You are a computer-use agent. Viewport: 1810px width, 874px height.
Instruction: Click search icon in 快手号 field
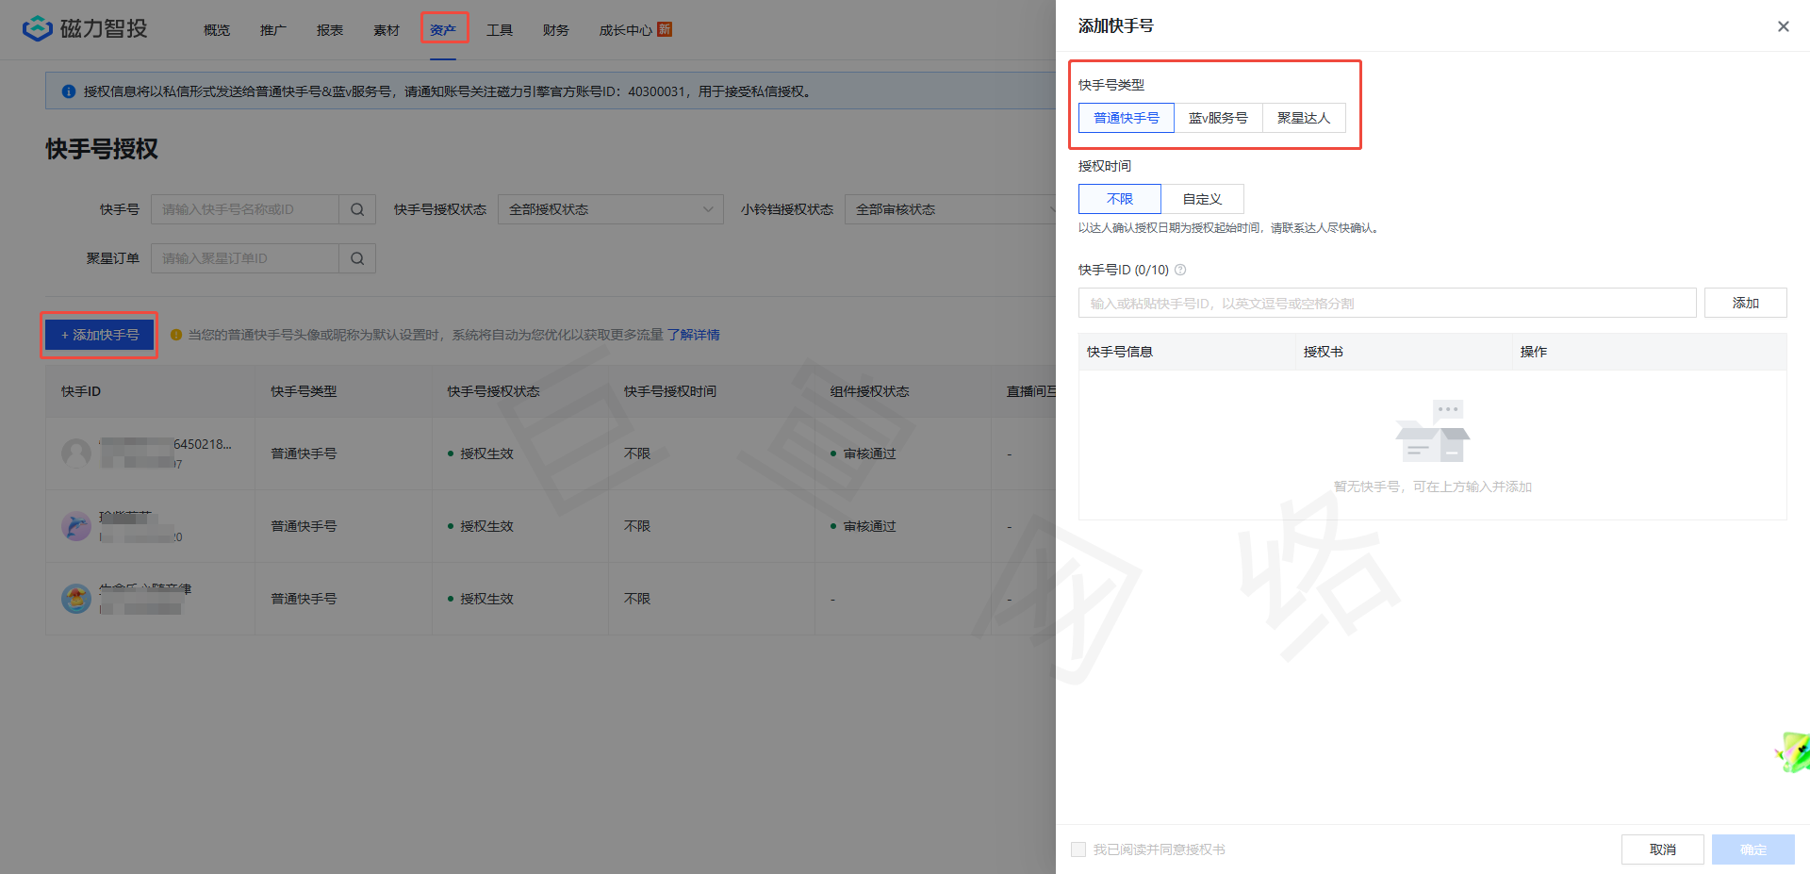tap(357, 209)
